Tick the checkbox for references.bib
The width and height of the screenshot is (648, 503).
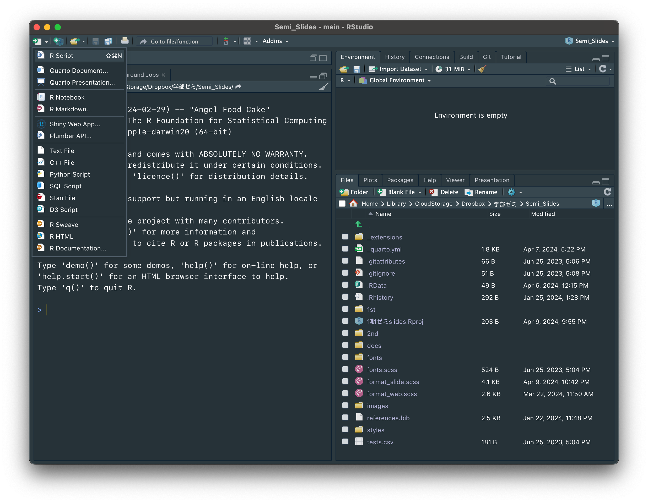point(345,418)
